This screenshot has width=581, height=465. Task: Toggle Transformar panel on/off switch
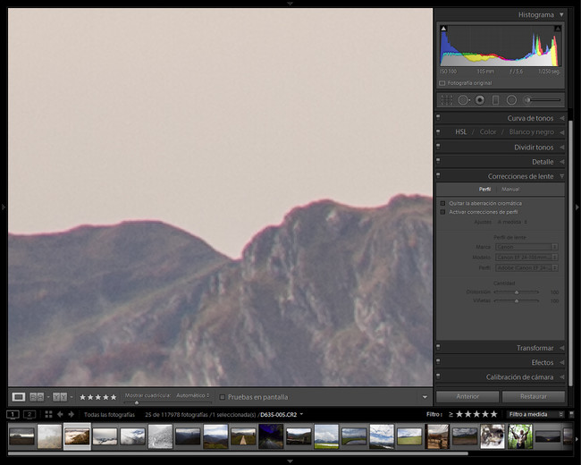[x=438, y=347]
